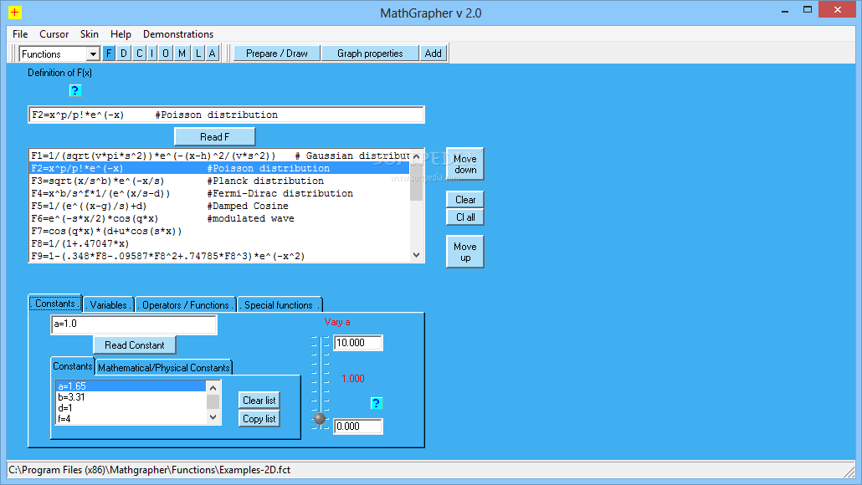Switch to the Special functions tab
This screenshot has height=485, width=862.
pos(280,305)
